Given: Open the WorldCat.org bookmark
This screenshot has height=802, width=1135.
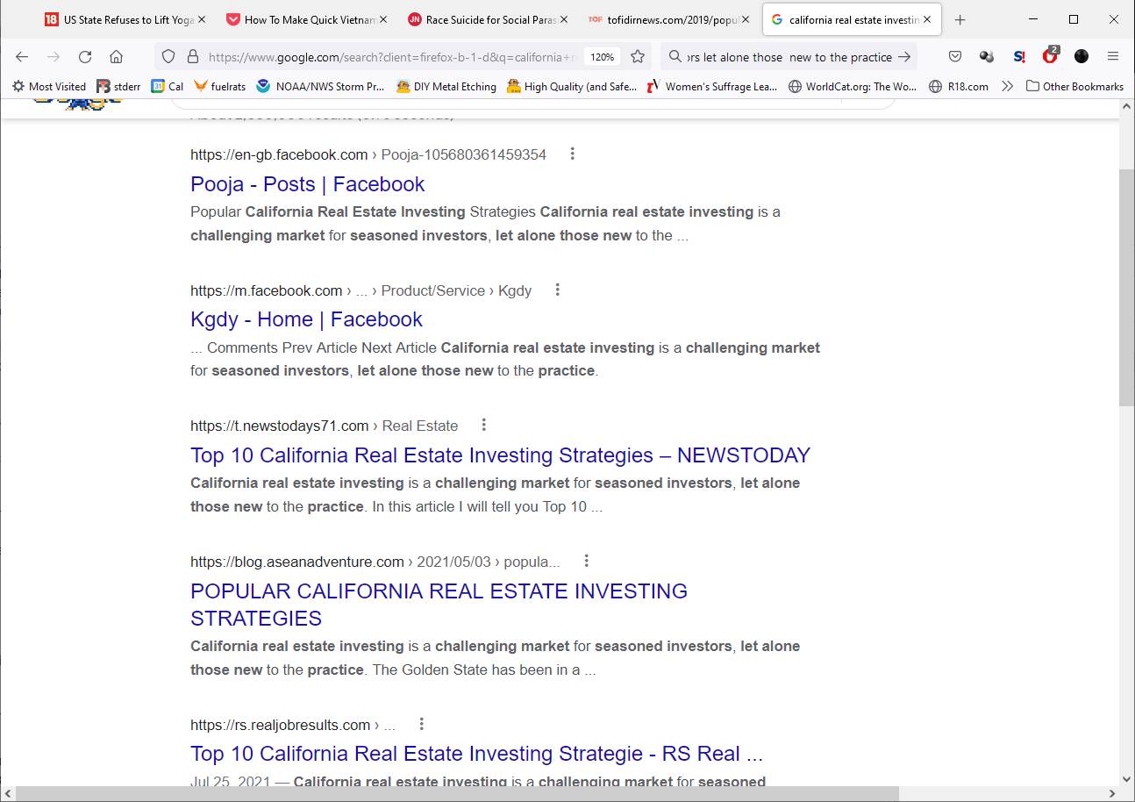Looking at the screenshot, I should click(853, 86).
